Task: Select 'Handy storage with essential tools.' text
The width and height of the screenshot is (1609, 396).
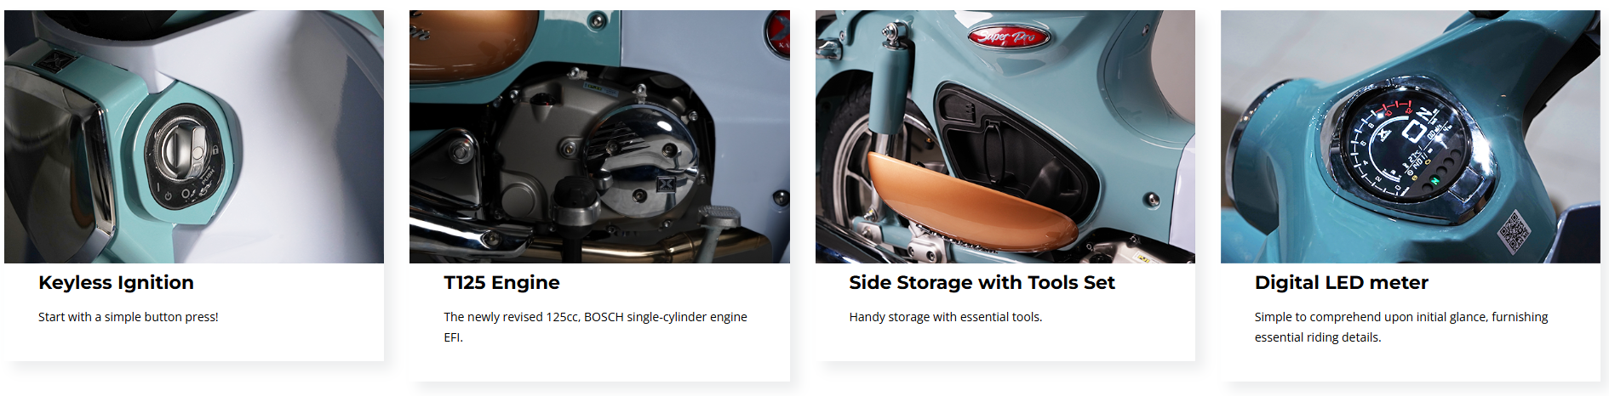Action: (945, 317)
